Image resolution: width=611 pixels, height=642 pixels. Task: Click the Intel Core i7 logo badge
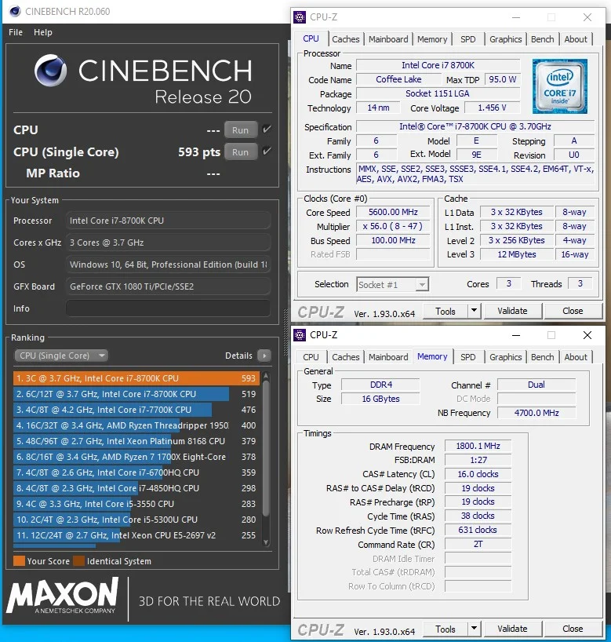tap(559, 86)
